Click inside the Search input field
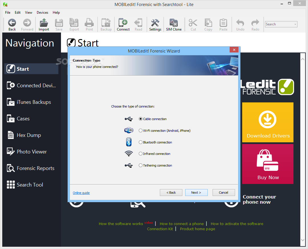 coord(279,24)
